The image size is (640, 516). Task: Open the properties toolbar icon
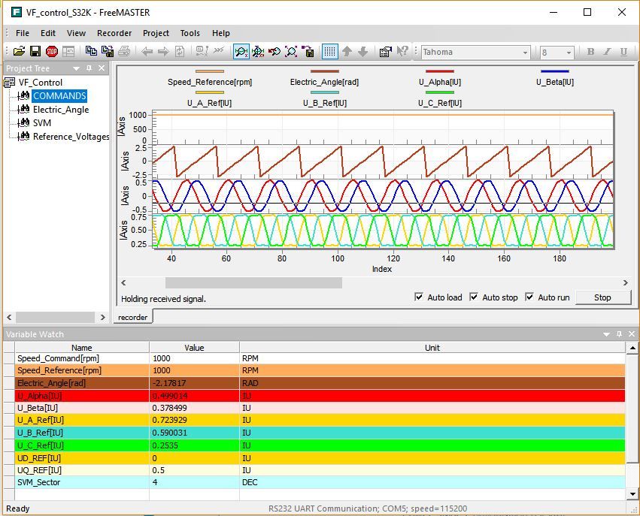coord(385,51)
